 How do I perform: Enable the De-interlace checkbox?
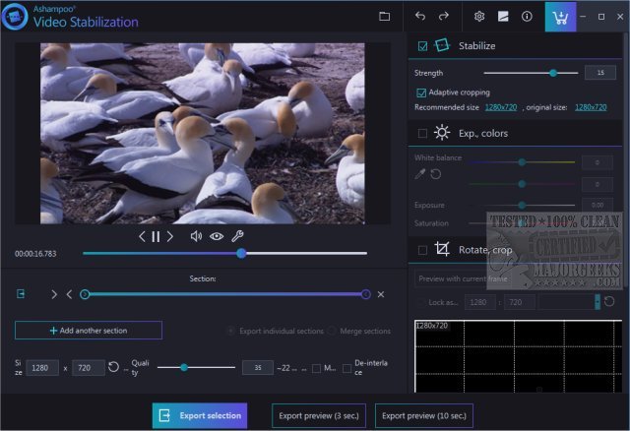[x=346, y=368]
